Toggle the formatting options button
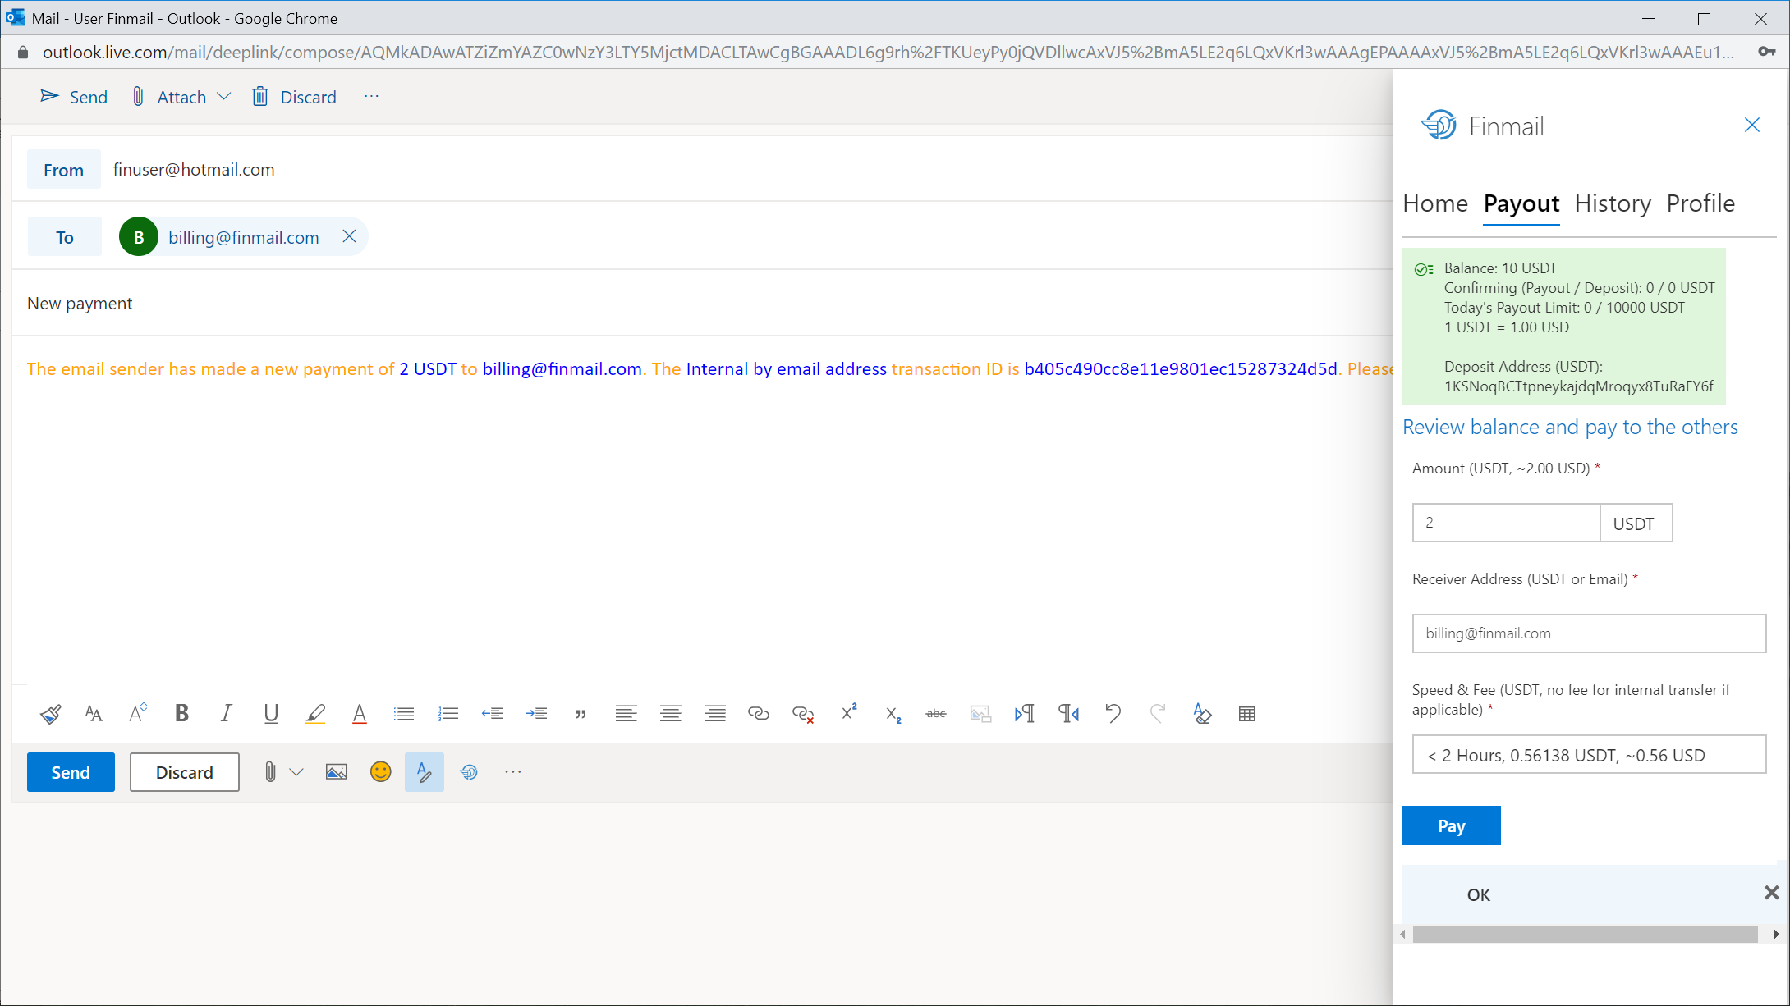 [425, 772]
